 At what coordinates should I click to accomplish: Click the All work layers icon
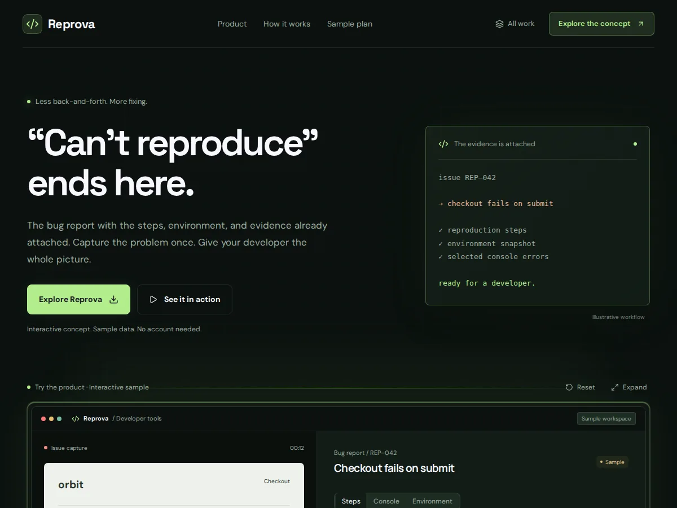pyautogui.click(x=499, y=24)
